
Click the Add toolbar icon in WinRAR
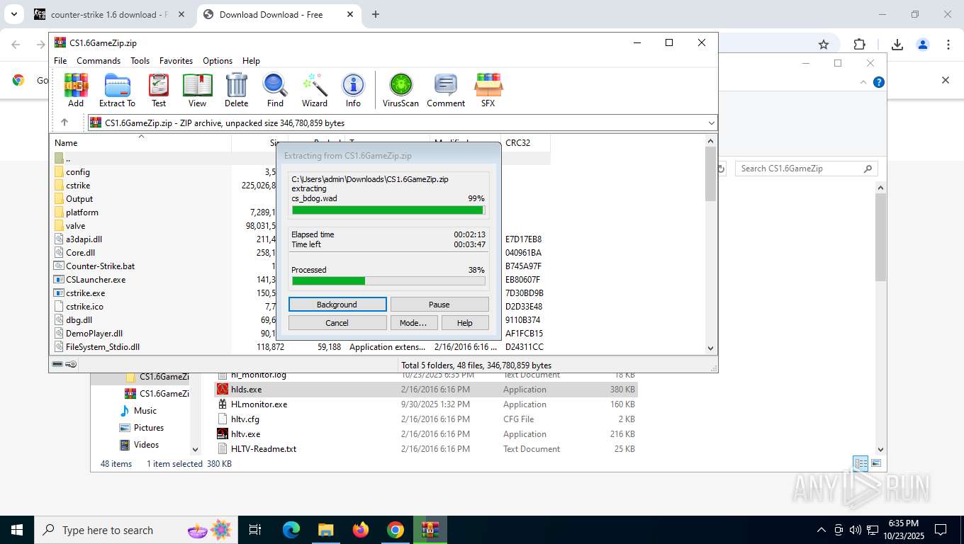[76, 90]
